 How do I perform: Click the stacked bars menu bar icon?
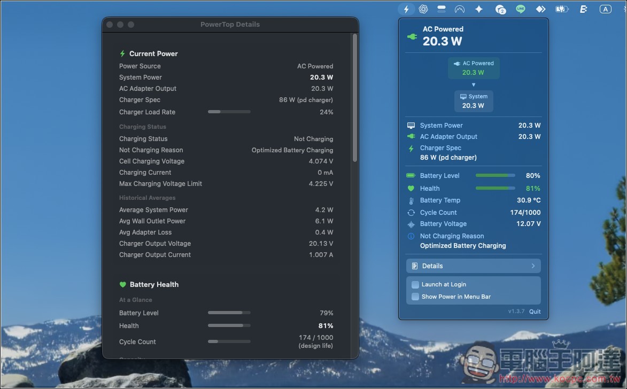pos(442,9)
